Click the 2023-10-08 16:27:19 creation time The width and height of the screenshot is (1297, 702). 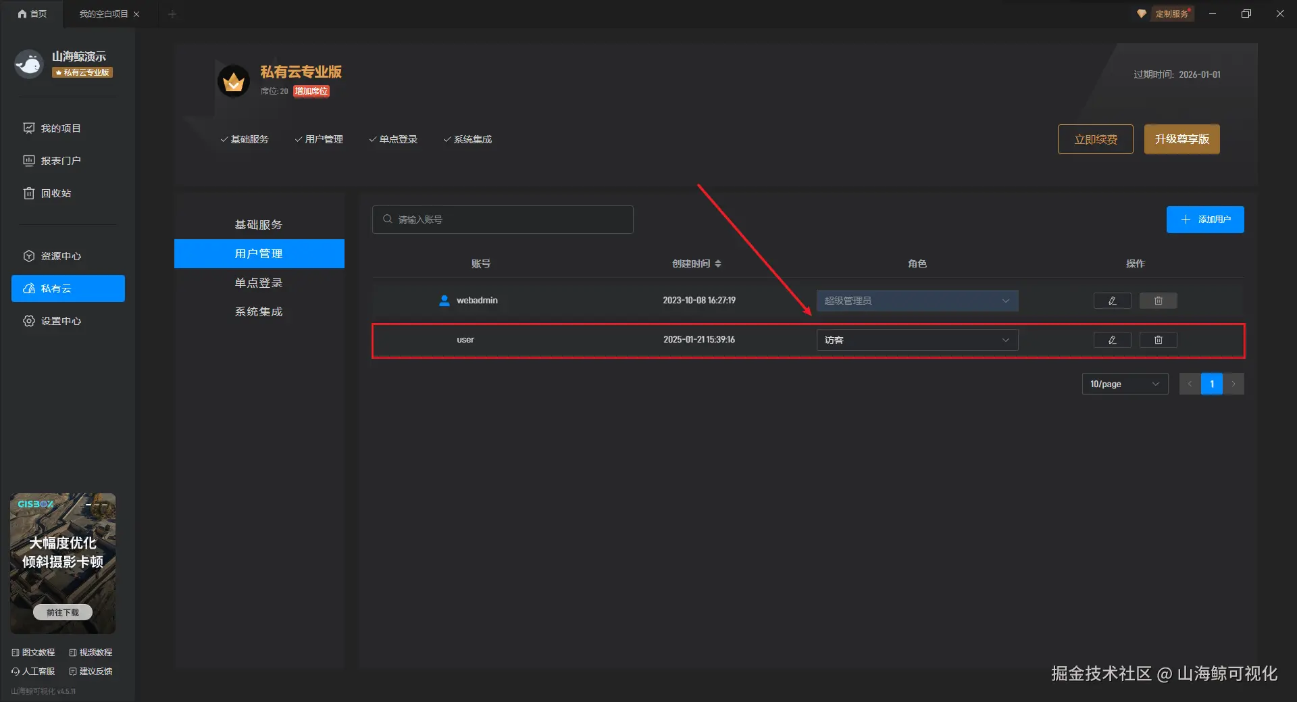(x=699, y=301)
